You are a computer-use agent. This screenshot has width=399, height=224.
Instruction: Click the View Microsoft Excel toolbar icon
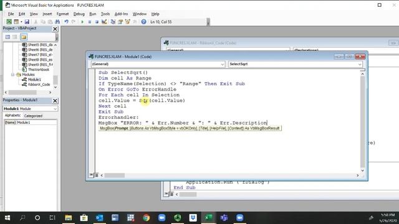[9, 22]
